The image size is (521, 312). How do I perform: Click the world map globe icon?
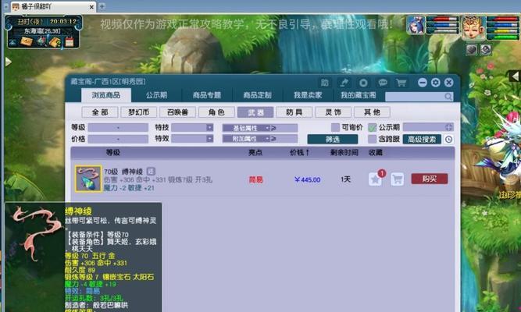coord(41,41)
